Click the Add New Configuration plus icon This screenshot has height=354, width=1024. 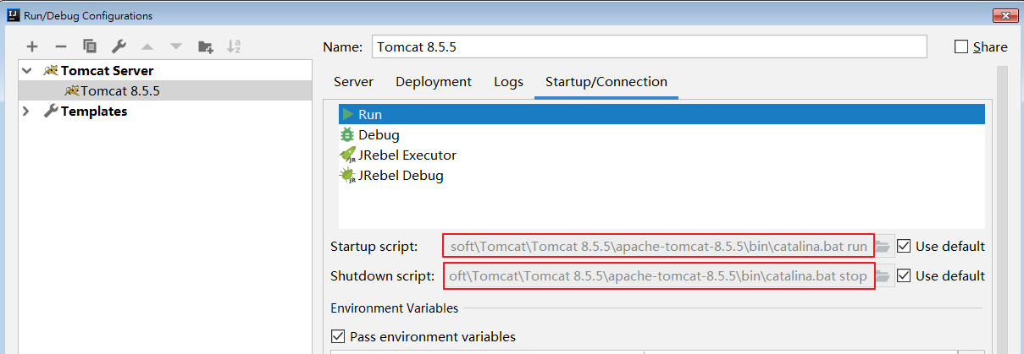point(32,46)
